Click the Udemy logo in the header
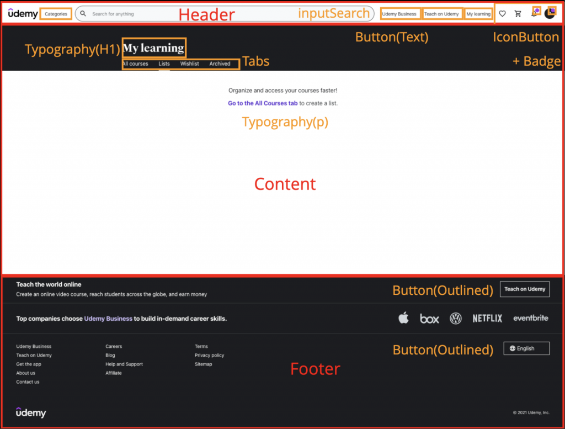The height and width of the screenshot is (429, 565). pyautogui.click(x=23, y=14)
